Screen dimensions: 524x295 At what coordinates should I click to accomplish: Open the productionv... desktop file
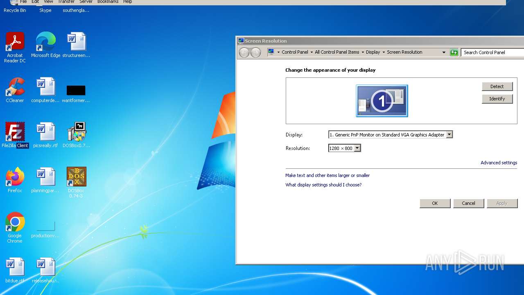[x=45, y=229]
